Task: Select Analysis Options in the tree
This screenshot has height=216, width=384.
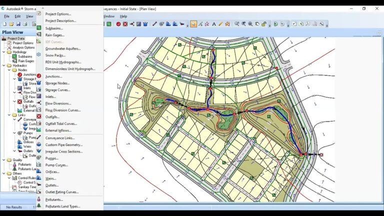Action: 23,47
